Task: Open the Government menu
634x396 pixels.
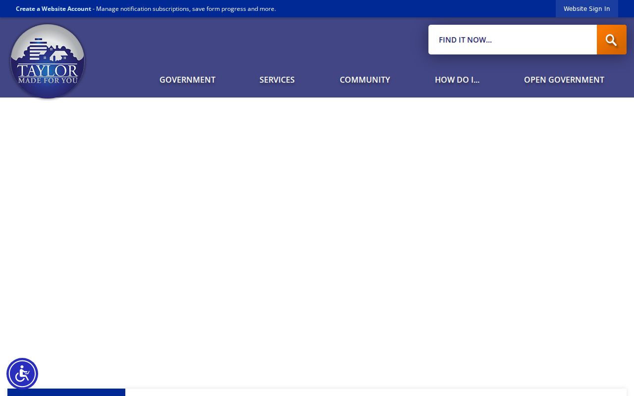Action: (187, 80)
